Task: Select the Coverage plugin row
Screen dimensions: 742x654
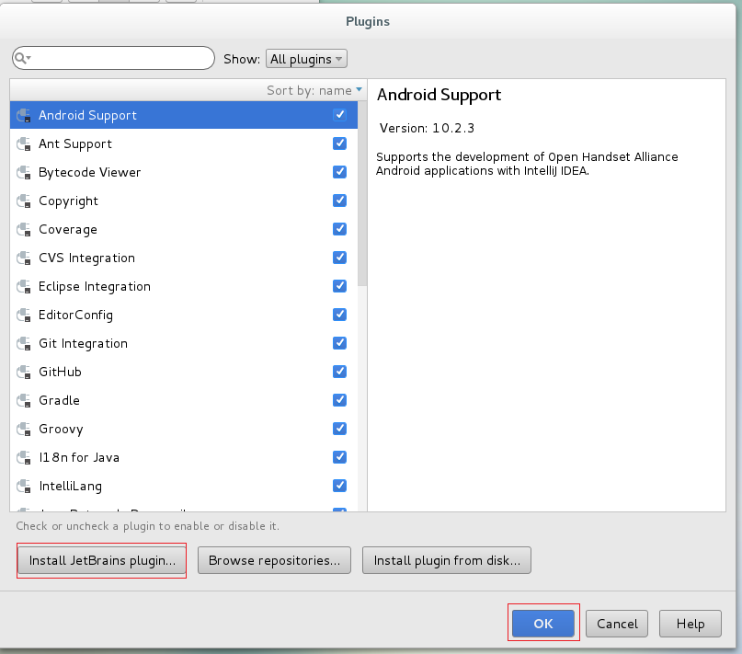Action: [x=184, y=229]
